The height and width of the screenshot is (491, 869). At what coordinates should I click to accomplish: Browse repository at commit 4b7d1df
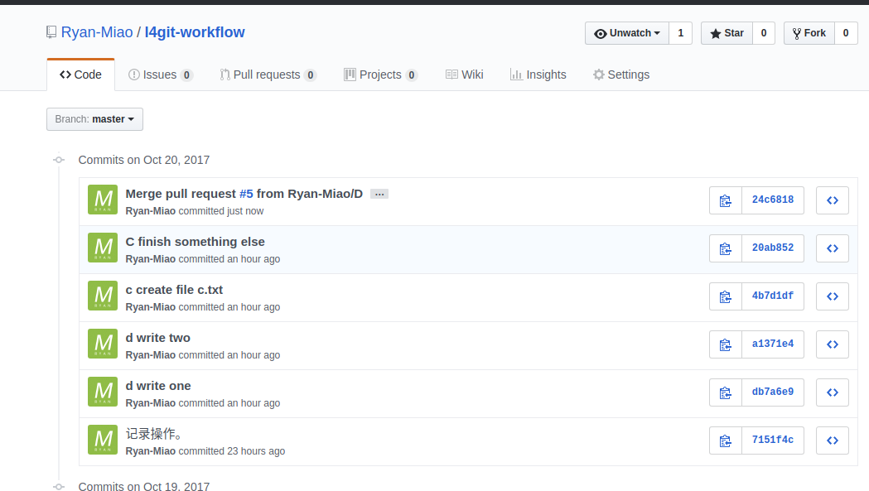[833, 296]
